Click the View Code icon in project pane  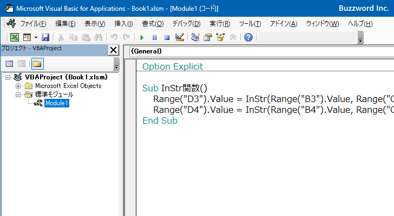(9, 64)
